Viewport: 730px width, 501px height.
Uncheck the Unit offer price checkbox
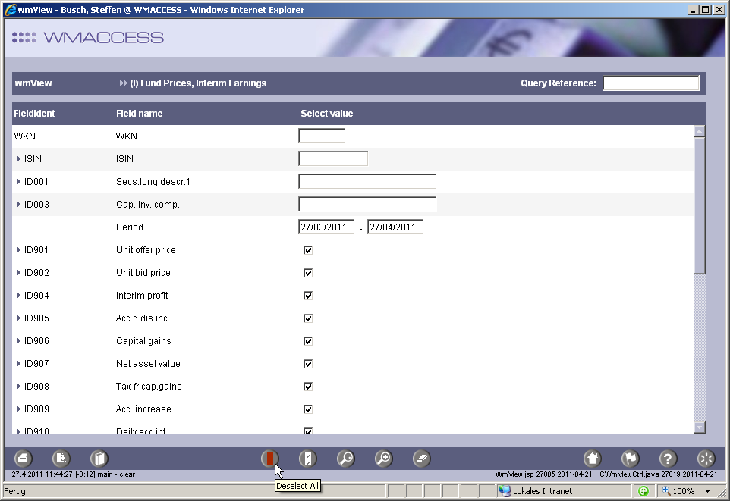point(308,250)
